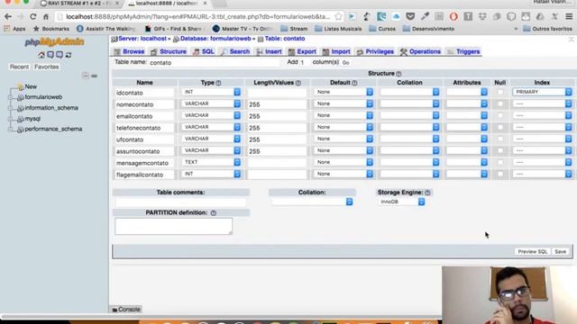The width and height of the screenshot is (577, 324).
Task: Toggle Null checkbox for nomecontato
Action: pos(500,104)
